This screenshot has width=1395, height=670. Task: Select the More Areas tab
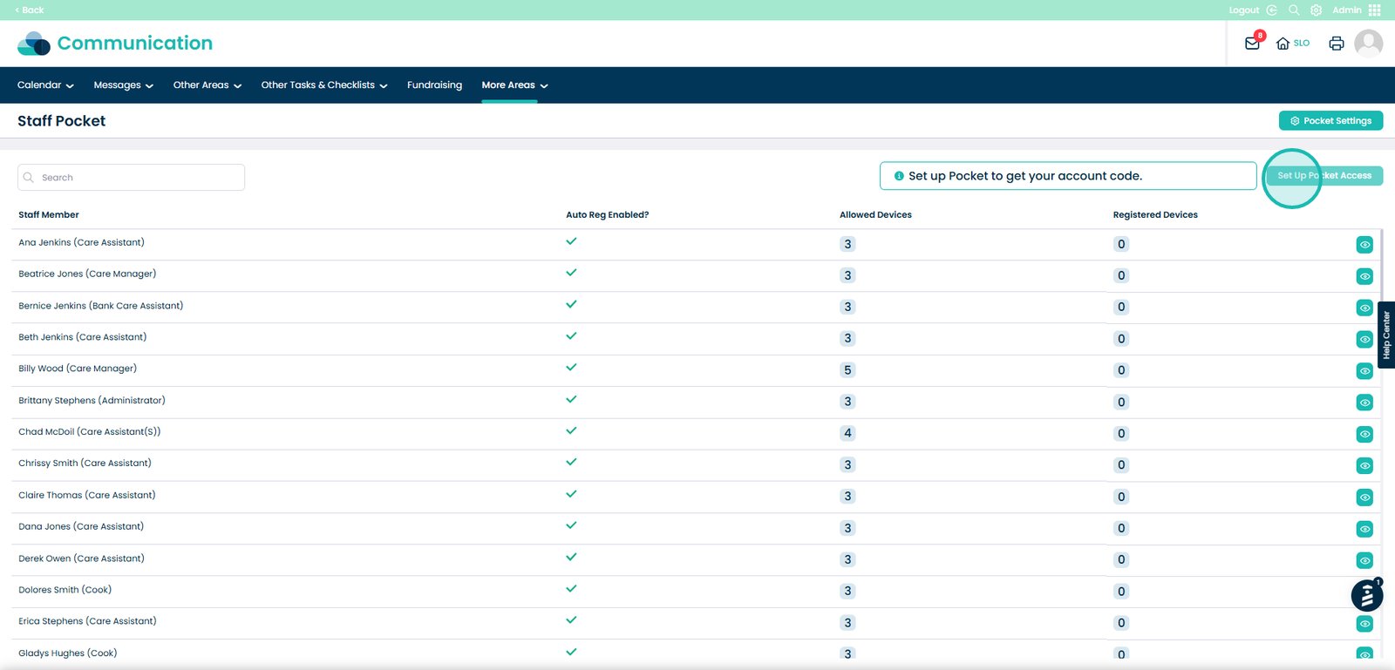(x=514, y=85)
